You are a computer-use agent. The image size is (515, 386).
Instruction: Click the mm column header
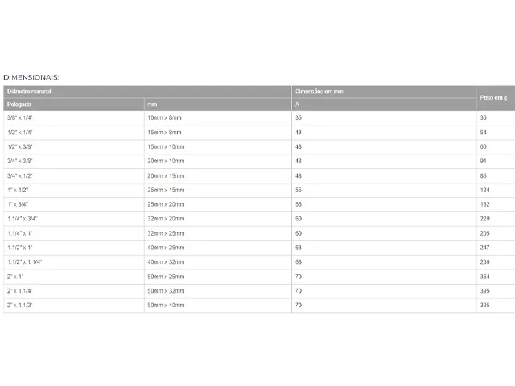[218, 105]
